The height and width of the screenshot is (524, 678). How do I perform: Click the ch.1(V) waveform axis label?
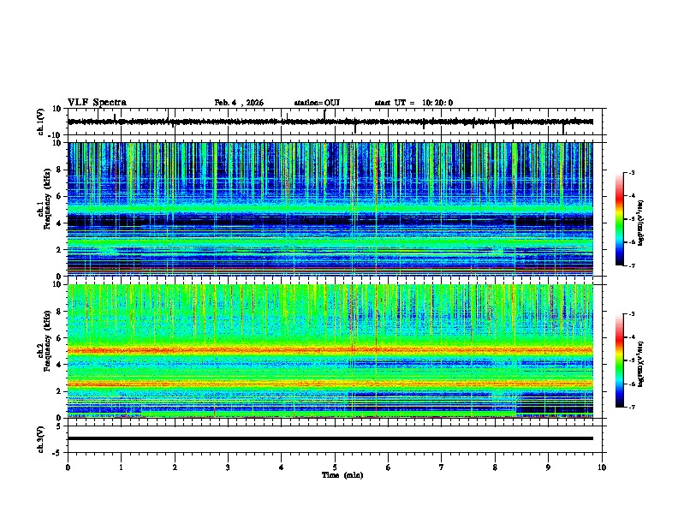click(x=41, y=122)
